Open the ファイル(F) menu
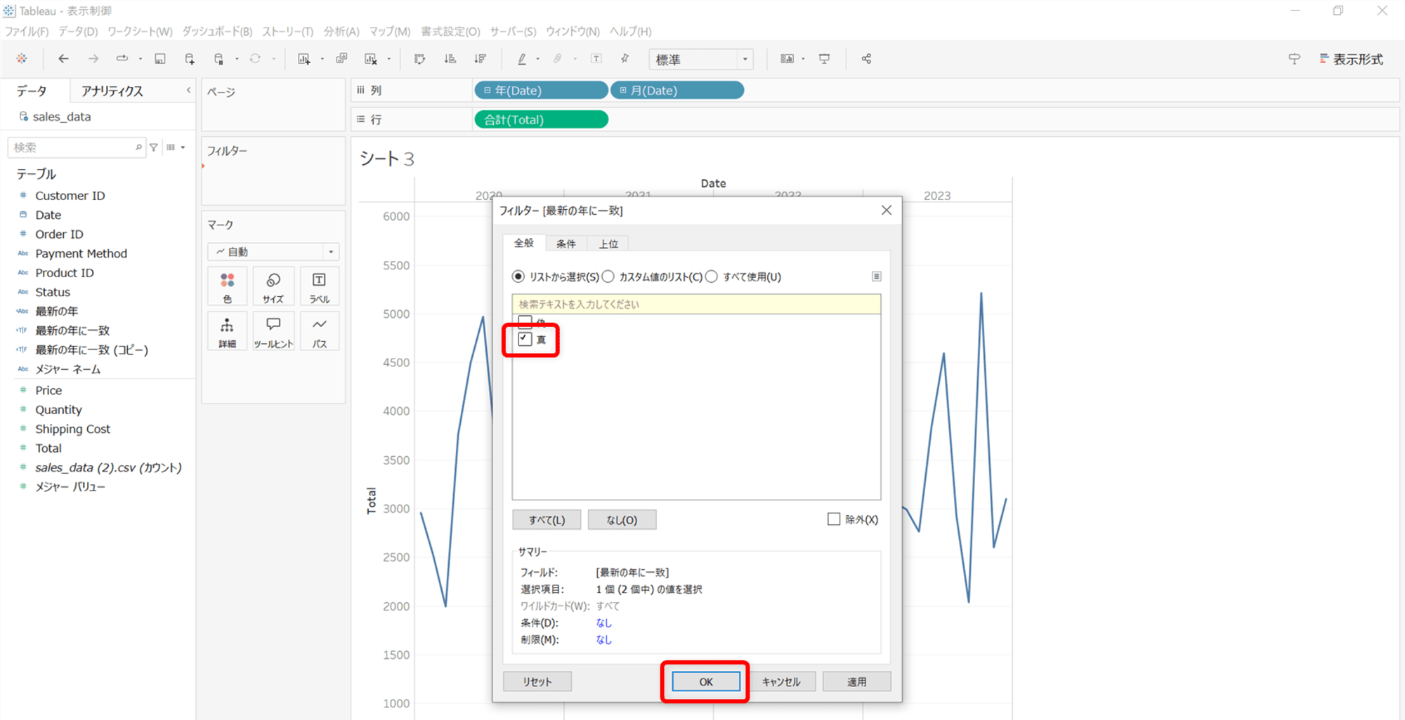The width and height of the screenshot is (1405, 720). 27,32
